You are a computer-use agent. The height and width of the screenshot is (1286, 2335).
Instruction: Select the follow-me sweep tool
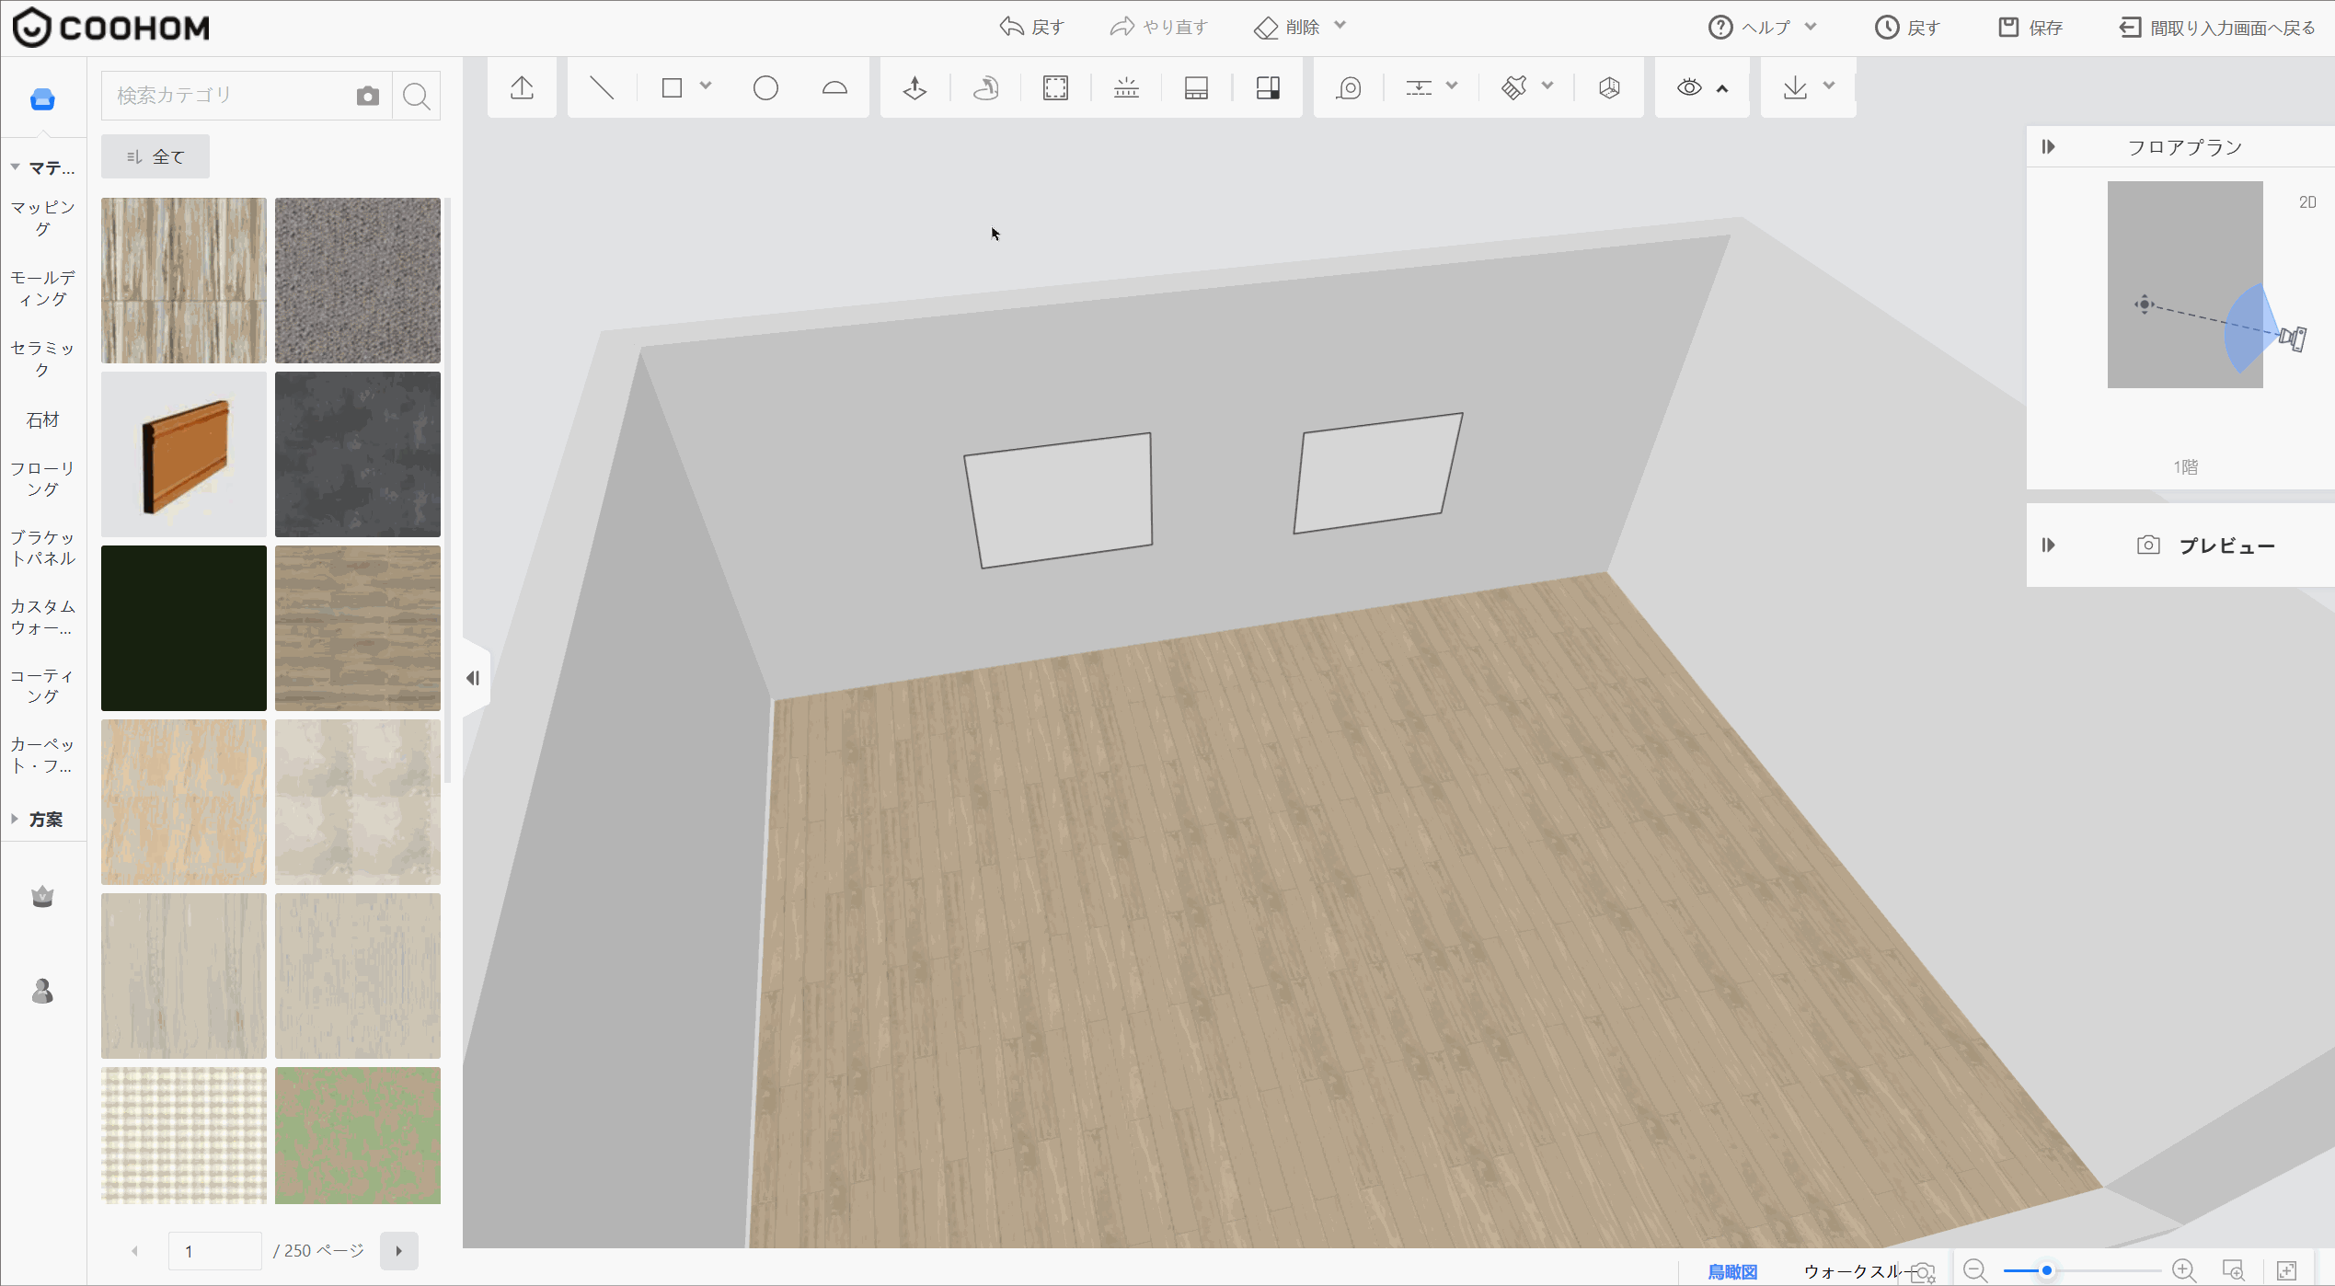click(x=985, y=88)
